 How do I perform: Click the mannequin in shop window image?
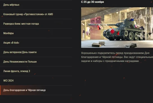pyautogui.click(x=84, y=34)
